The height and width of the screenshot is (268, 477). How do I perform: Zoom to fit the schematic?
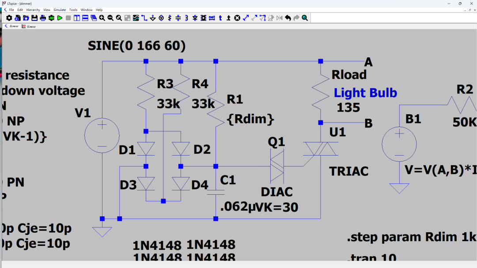point(119,18)
